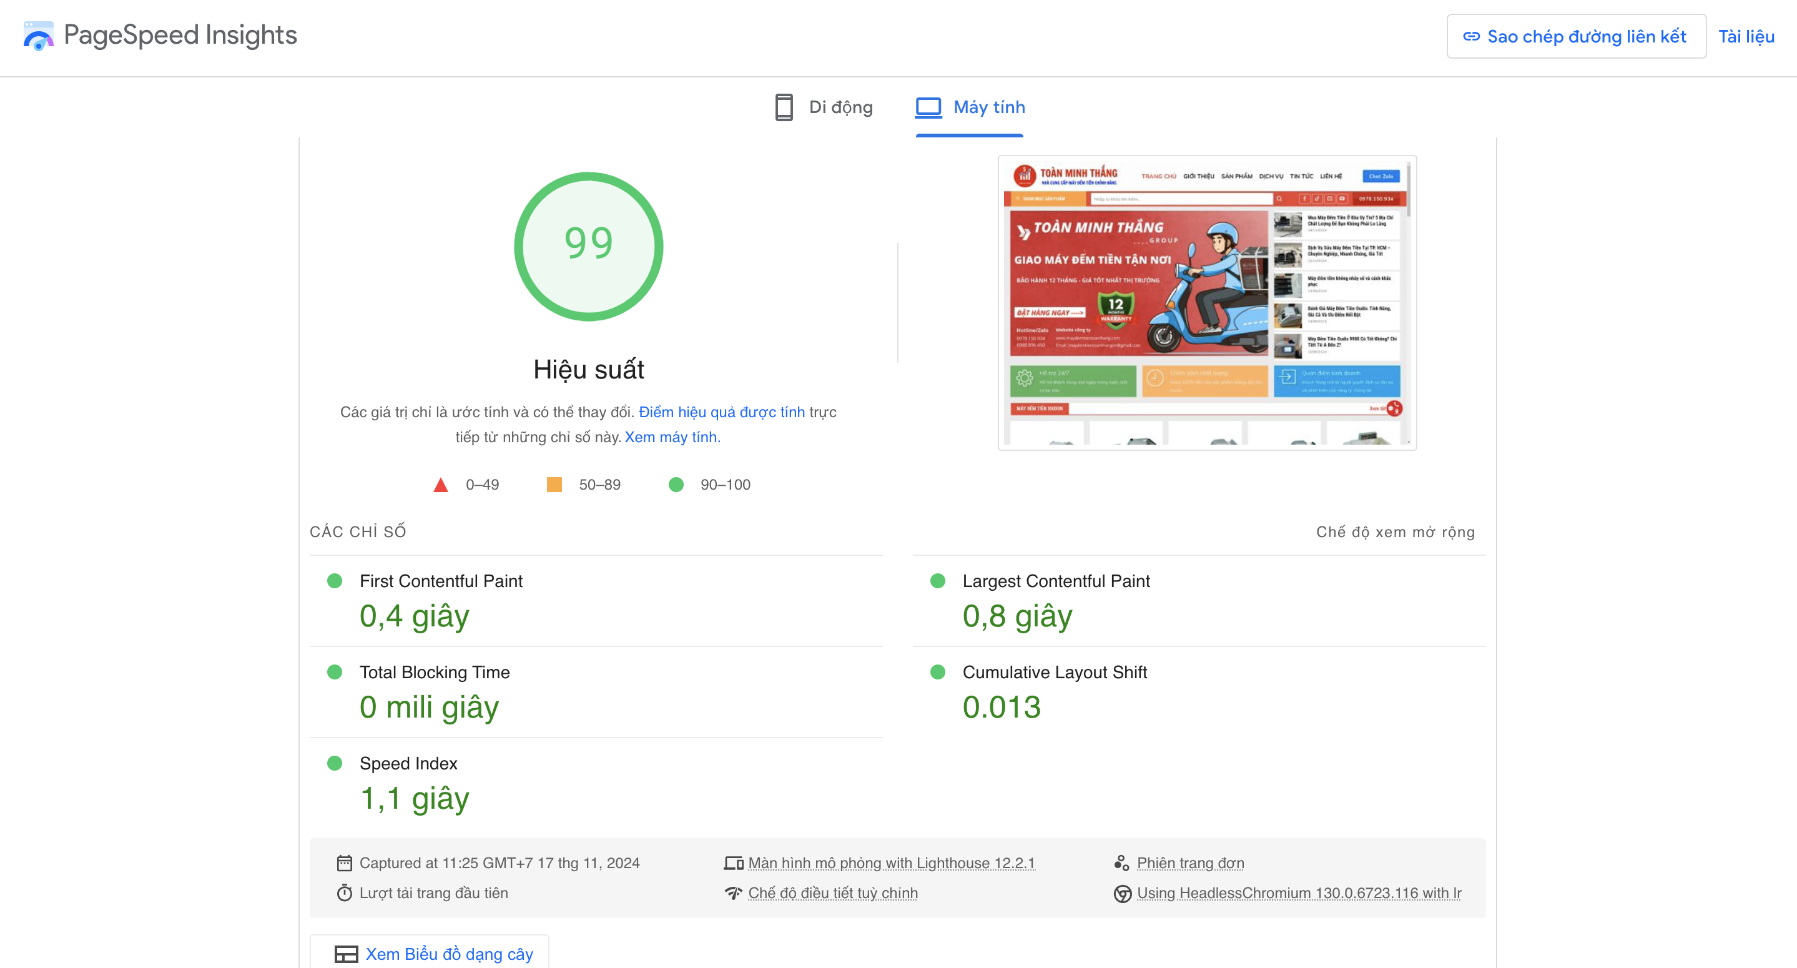Expand Using HeadlessChromium version details
The image size is (1797, 968).
tap(1298, 893)
